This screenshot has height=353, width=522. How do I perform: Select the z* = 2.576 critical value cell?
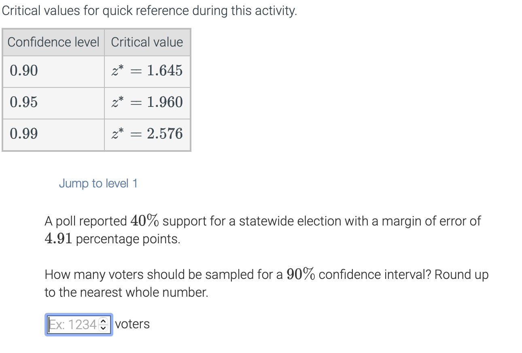[147, 134]
